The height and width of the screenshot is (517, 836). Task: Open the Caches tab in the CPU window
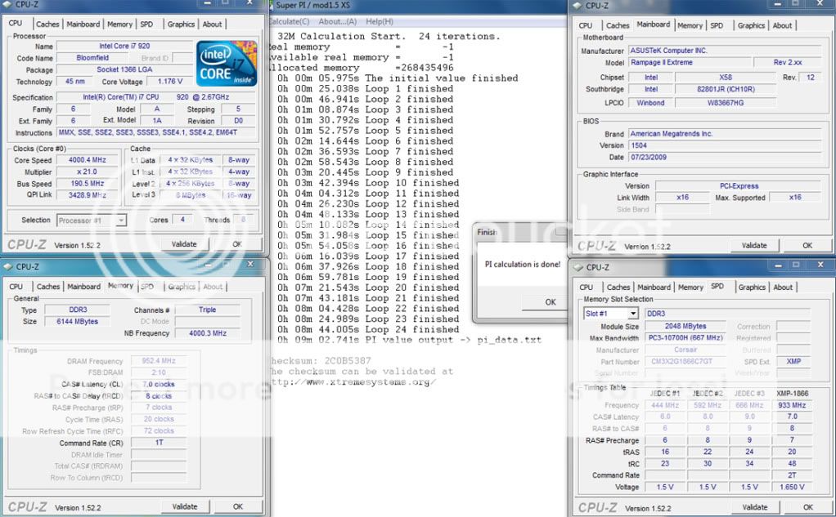click(x=47, y=24)
